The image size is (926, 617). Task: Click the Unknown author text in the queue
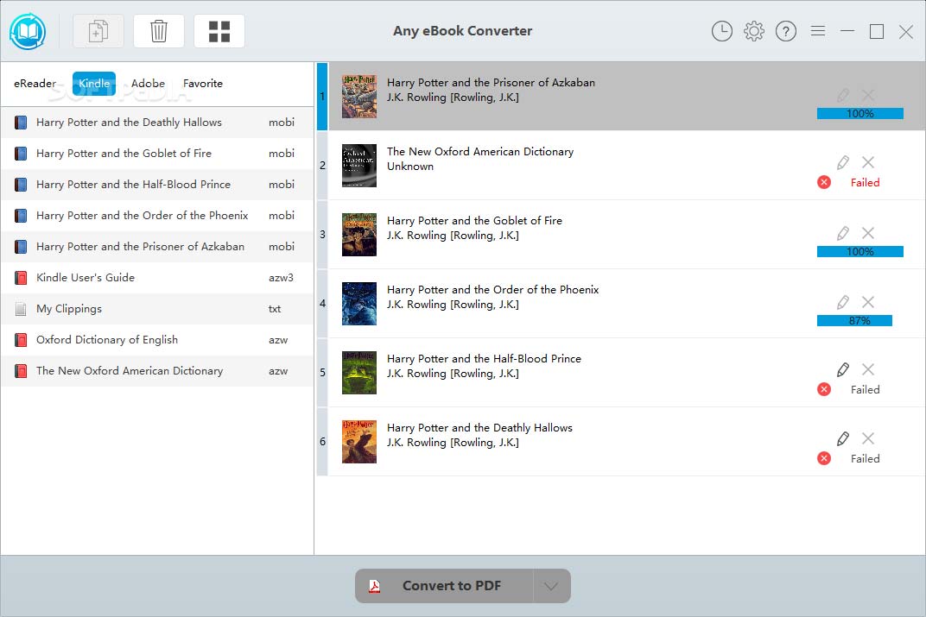[x=409, y=167]
